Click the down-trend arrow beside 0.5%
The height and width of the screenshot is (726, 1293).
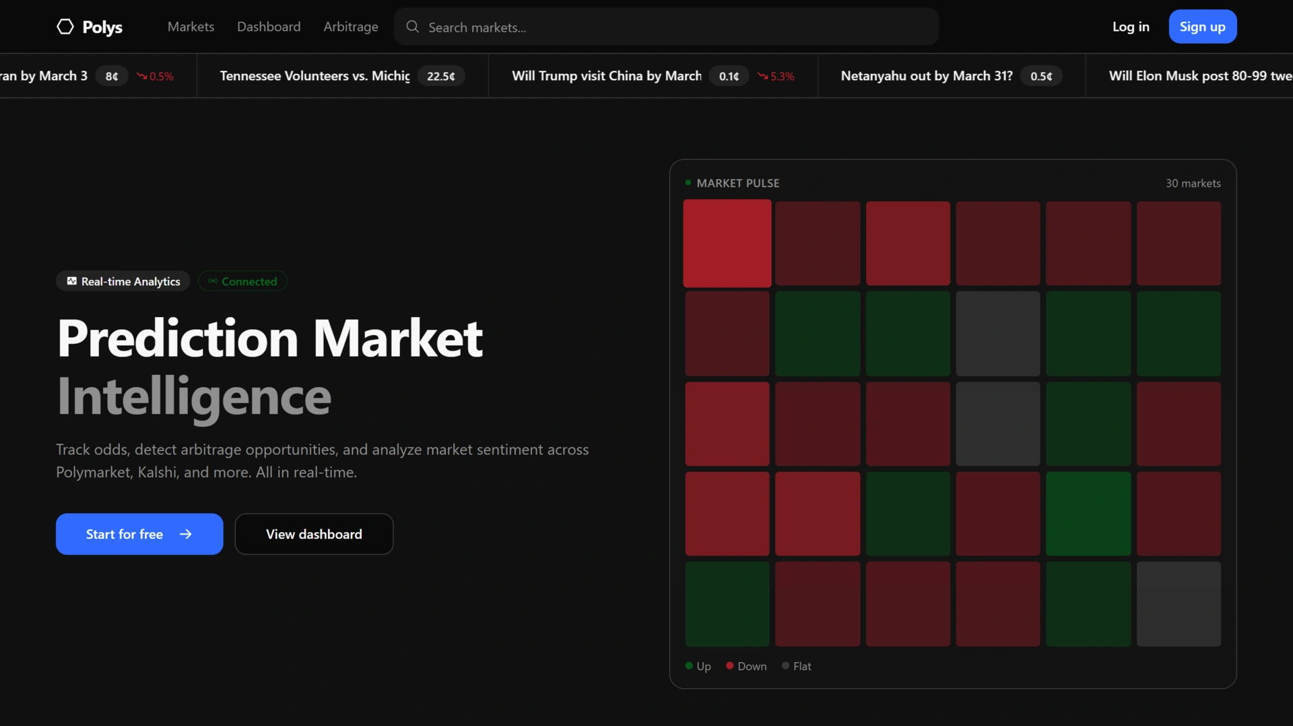[x=141, y=76]
